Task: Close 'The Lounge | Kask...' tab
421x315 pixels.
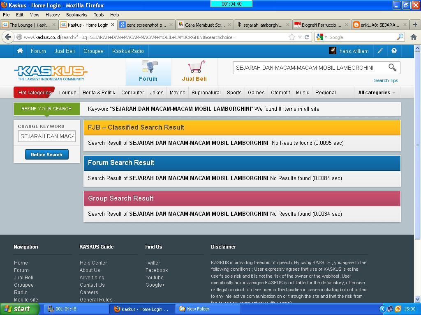Action: [x=54, y=25]
